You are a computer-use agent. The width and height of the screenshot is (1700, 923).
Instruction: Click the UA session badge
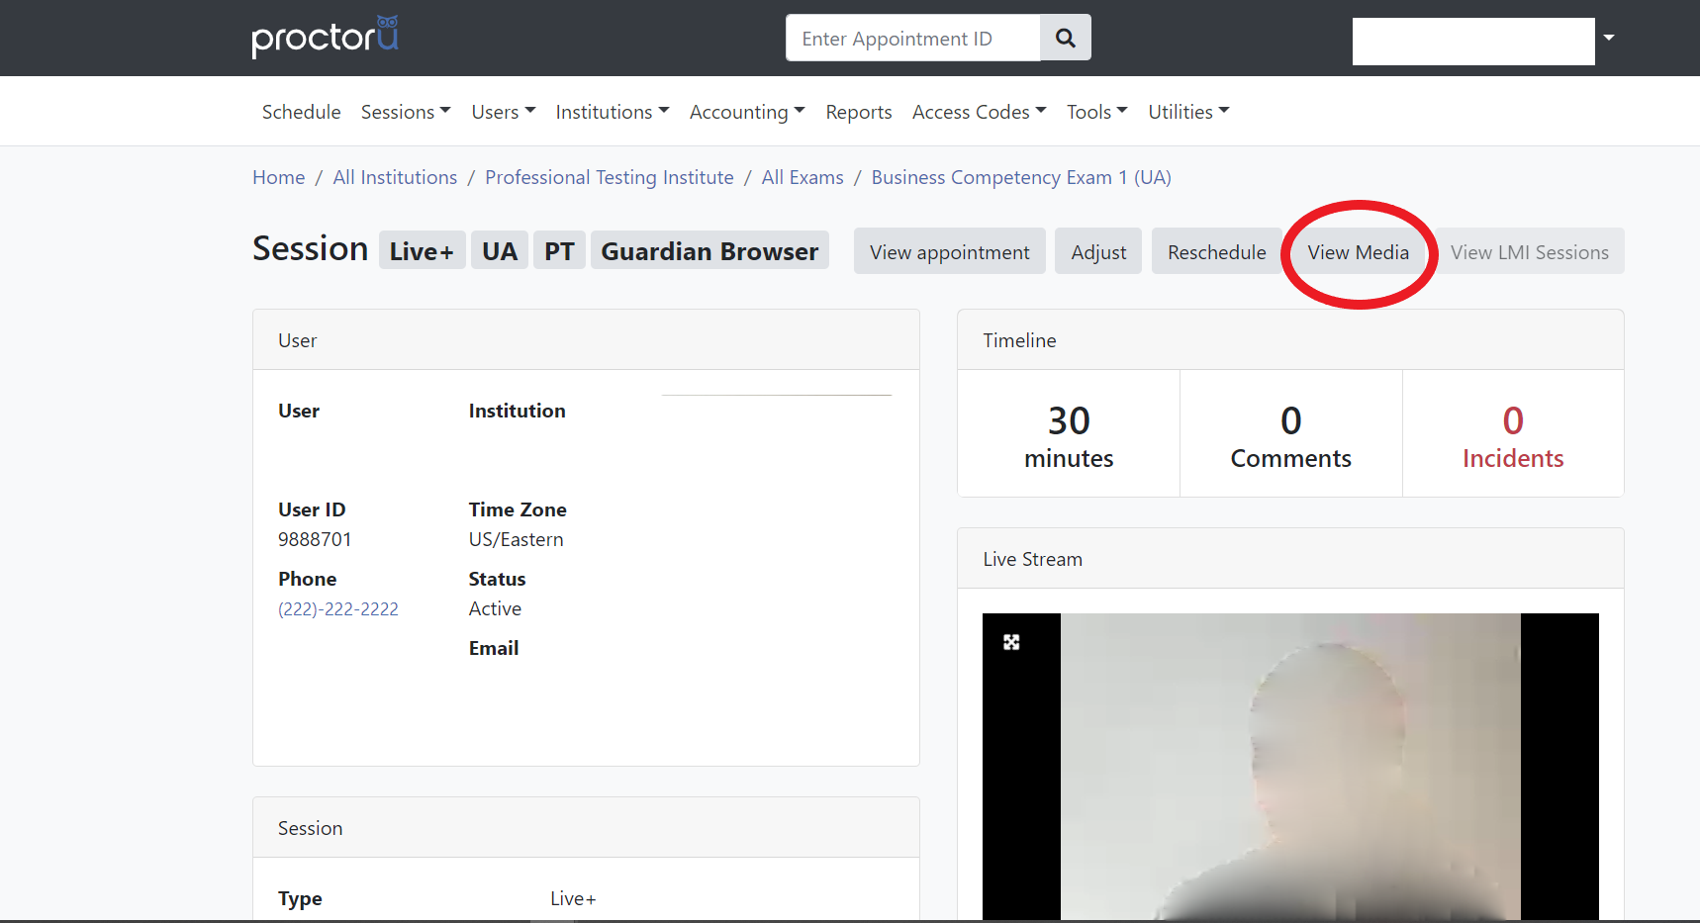pyautogui.click(x=500, y=250)
